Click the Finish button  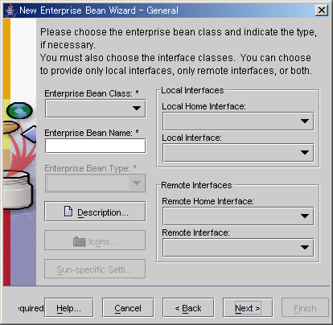click(305, 307)
